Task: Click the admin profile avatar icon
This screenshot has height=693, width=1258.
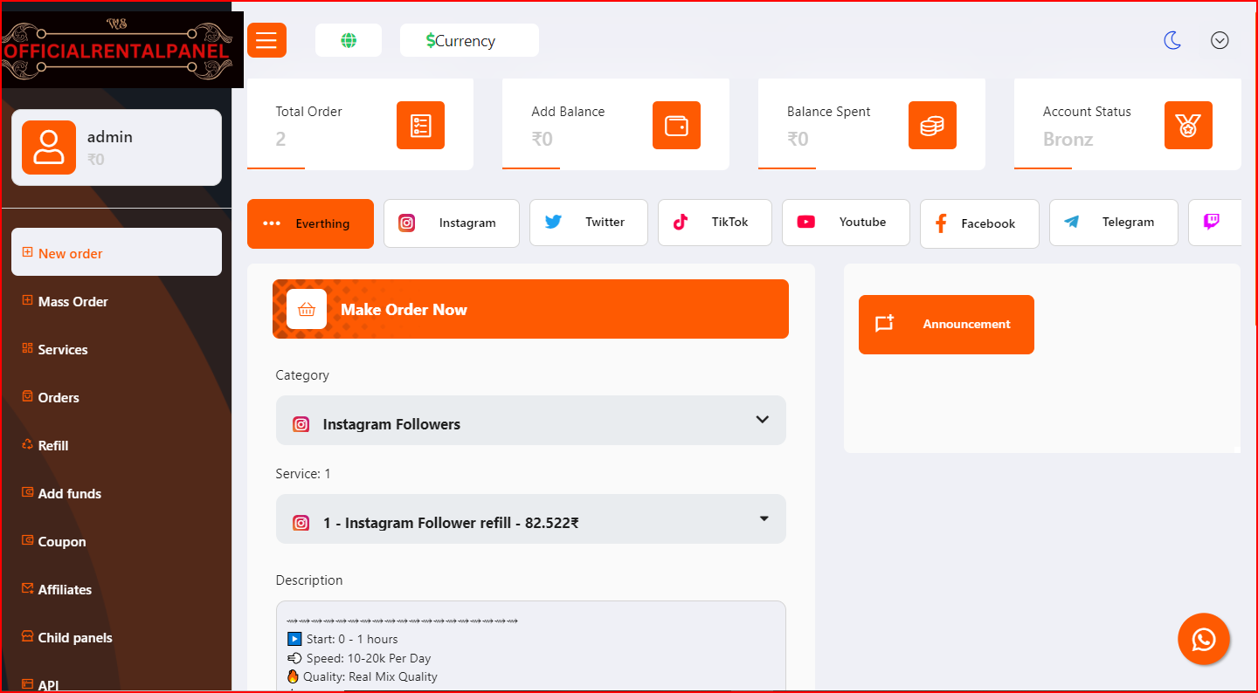Action: [49, 148]
